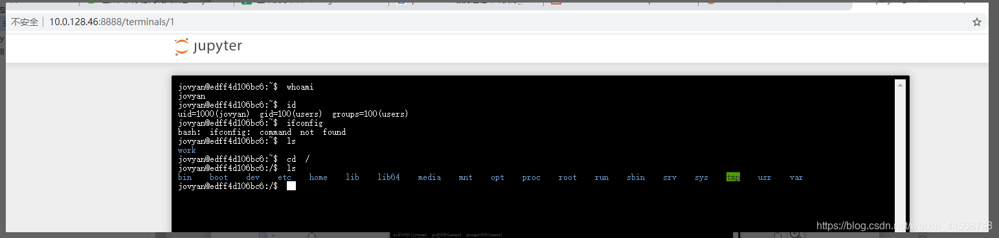
Task: Click the 'bash: ifconfig: command not found' line
Action: tap(262, 132)
